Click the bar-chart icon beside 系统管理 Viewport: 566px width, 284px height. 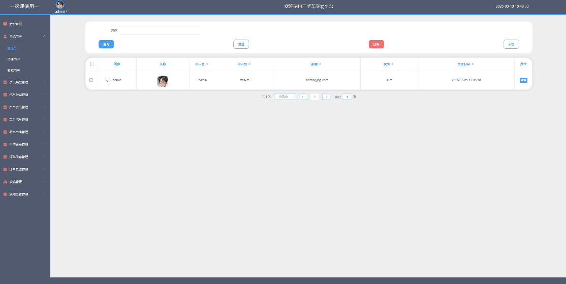(x=5, y=182)
